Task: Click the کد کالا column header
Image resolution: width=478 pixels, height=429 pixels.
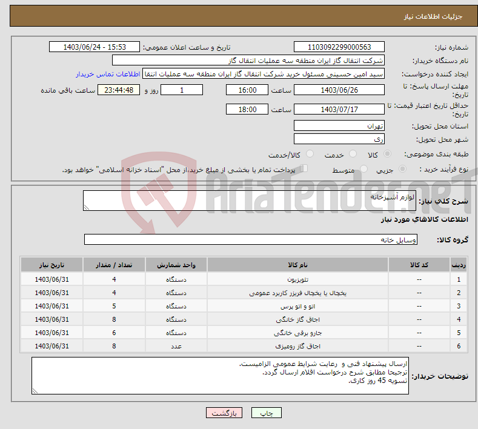Action: tap(419, 265)
